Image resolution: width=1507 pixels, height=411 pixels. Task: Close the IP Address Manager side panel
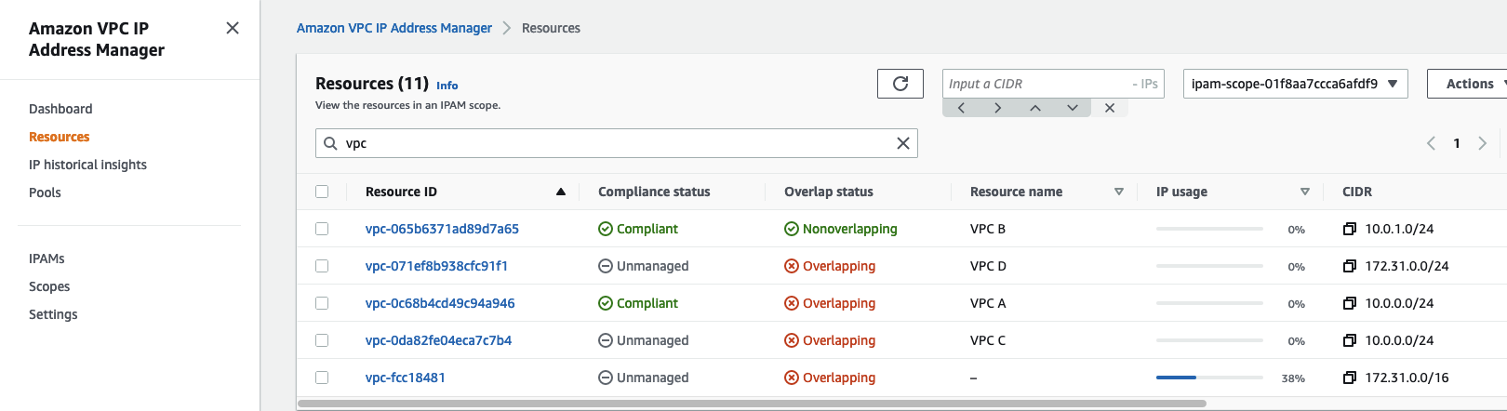click(233, 28)
